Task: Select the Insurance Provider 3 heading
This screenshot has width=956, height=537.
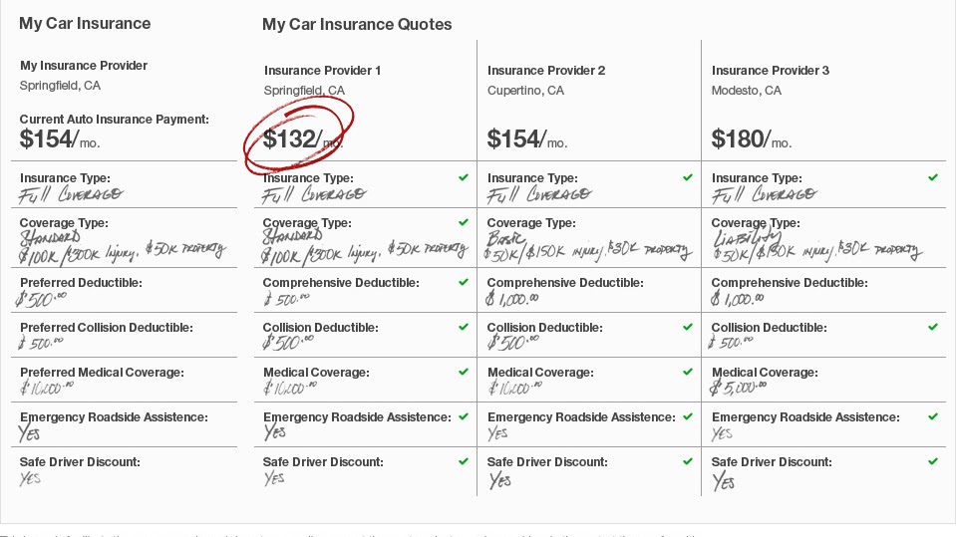Action: click(x=771, y=70)
